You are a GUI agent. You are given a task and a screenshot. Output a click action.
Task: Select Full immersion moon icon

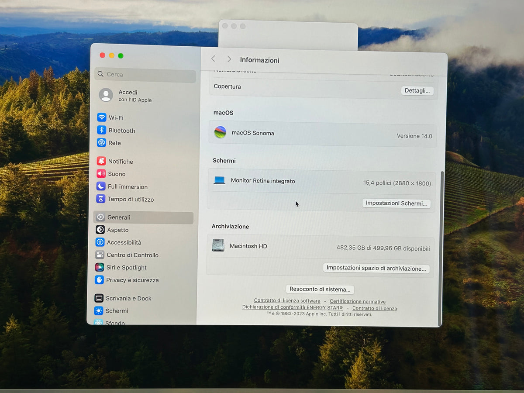tap(101, 186)
